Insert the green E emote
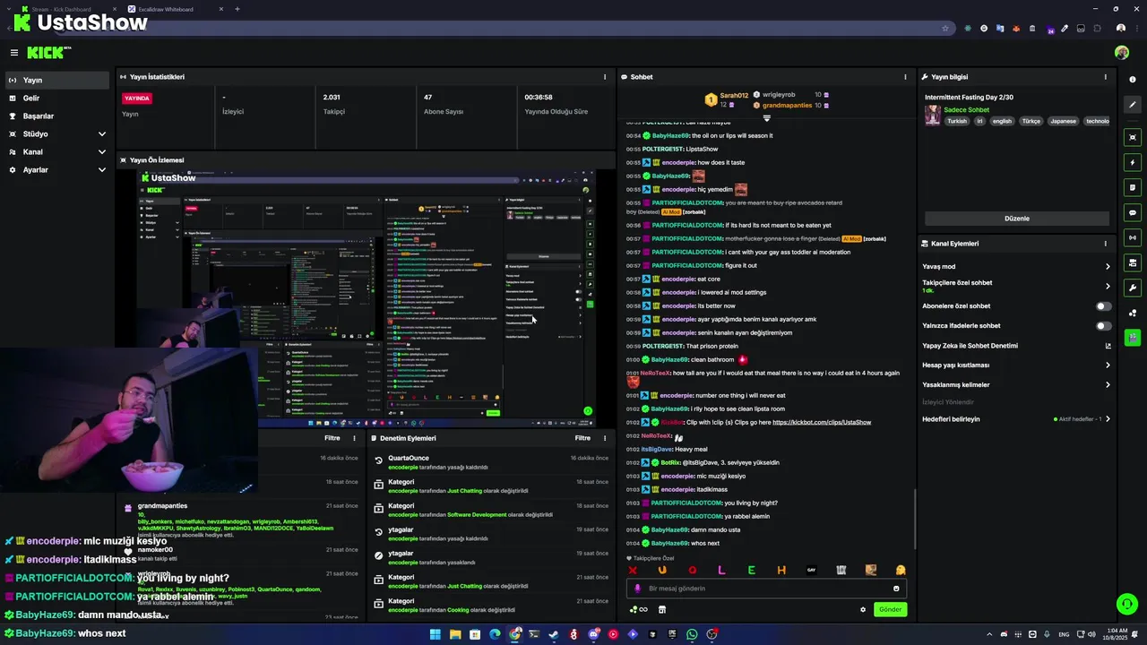The width and height of the screenshot is (1147, 645). pos(751,570)
